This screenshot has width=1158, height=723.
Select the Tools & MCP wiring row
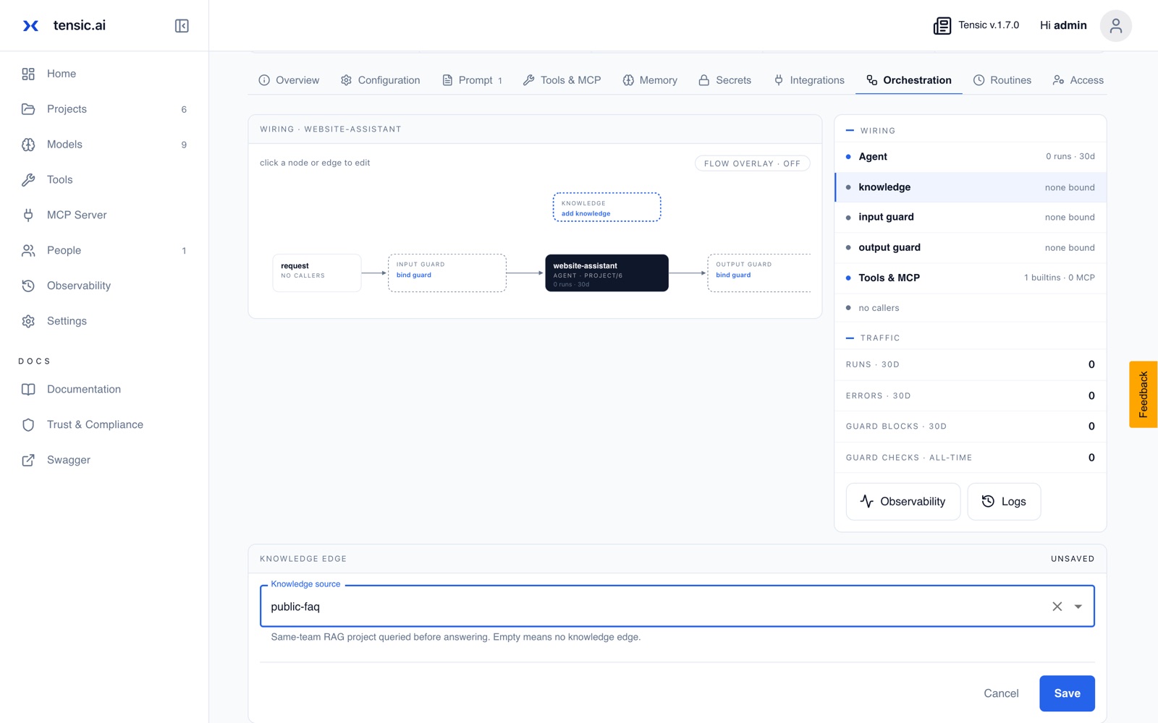coord(971,278)
